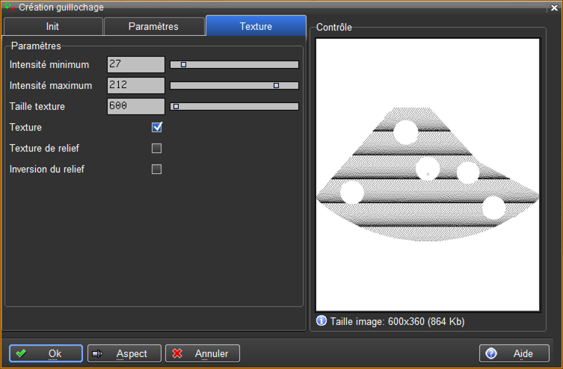Enable the Texture de relief checkbox
563x369 pixels.
click(x=156, y=148)
